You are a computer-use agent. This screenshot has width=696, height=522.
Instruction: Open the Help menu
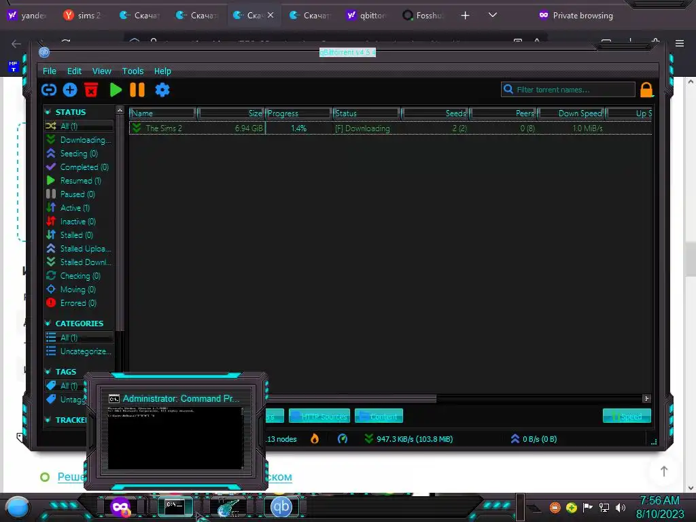[x=162, y=71]
